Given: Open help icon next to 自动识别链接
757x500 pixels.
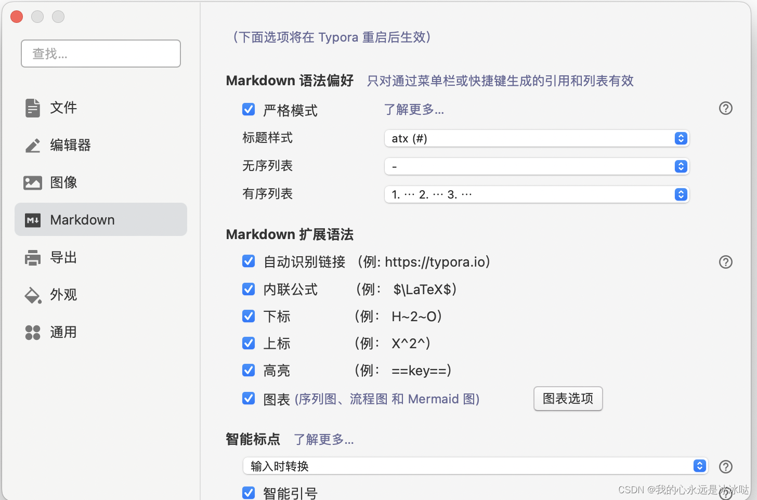Looking at the screenshot, I should click(725, 262).
